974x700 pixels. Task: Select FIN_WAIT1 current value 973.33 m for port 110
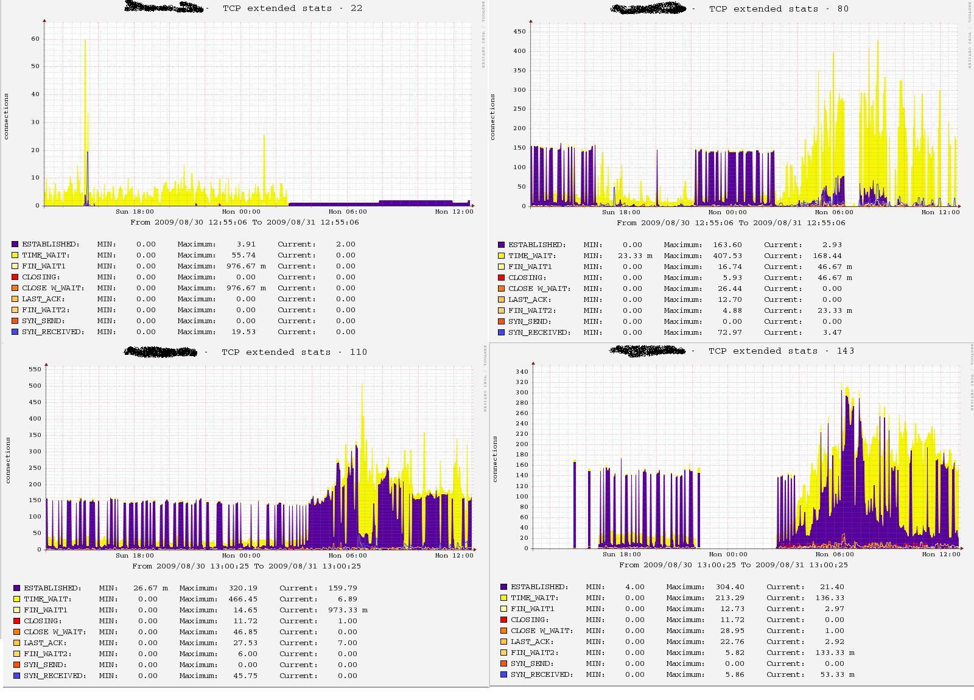click(347, 610)
